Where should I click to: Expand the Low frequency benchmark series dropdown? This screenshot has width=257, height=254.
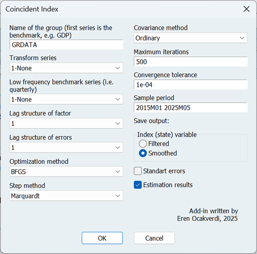click(x=66, y=100)
